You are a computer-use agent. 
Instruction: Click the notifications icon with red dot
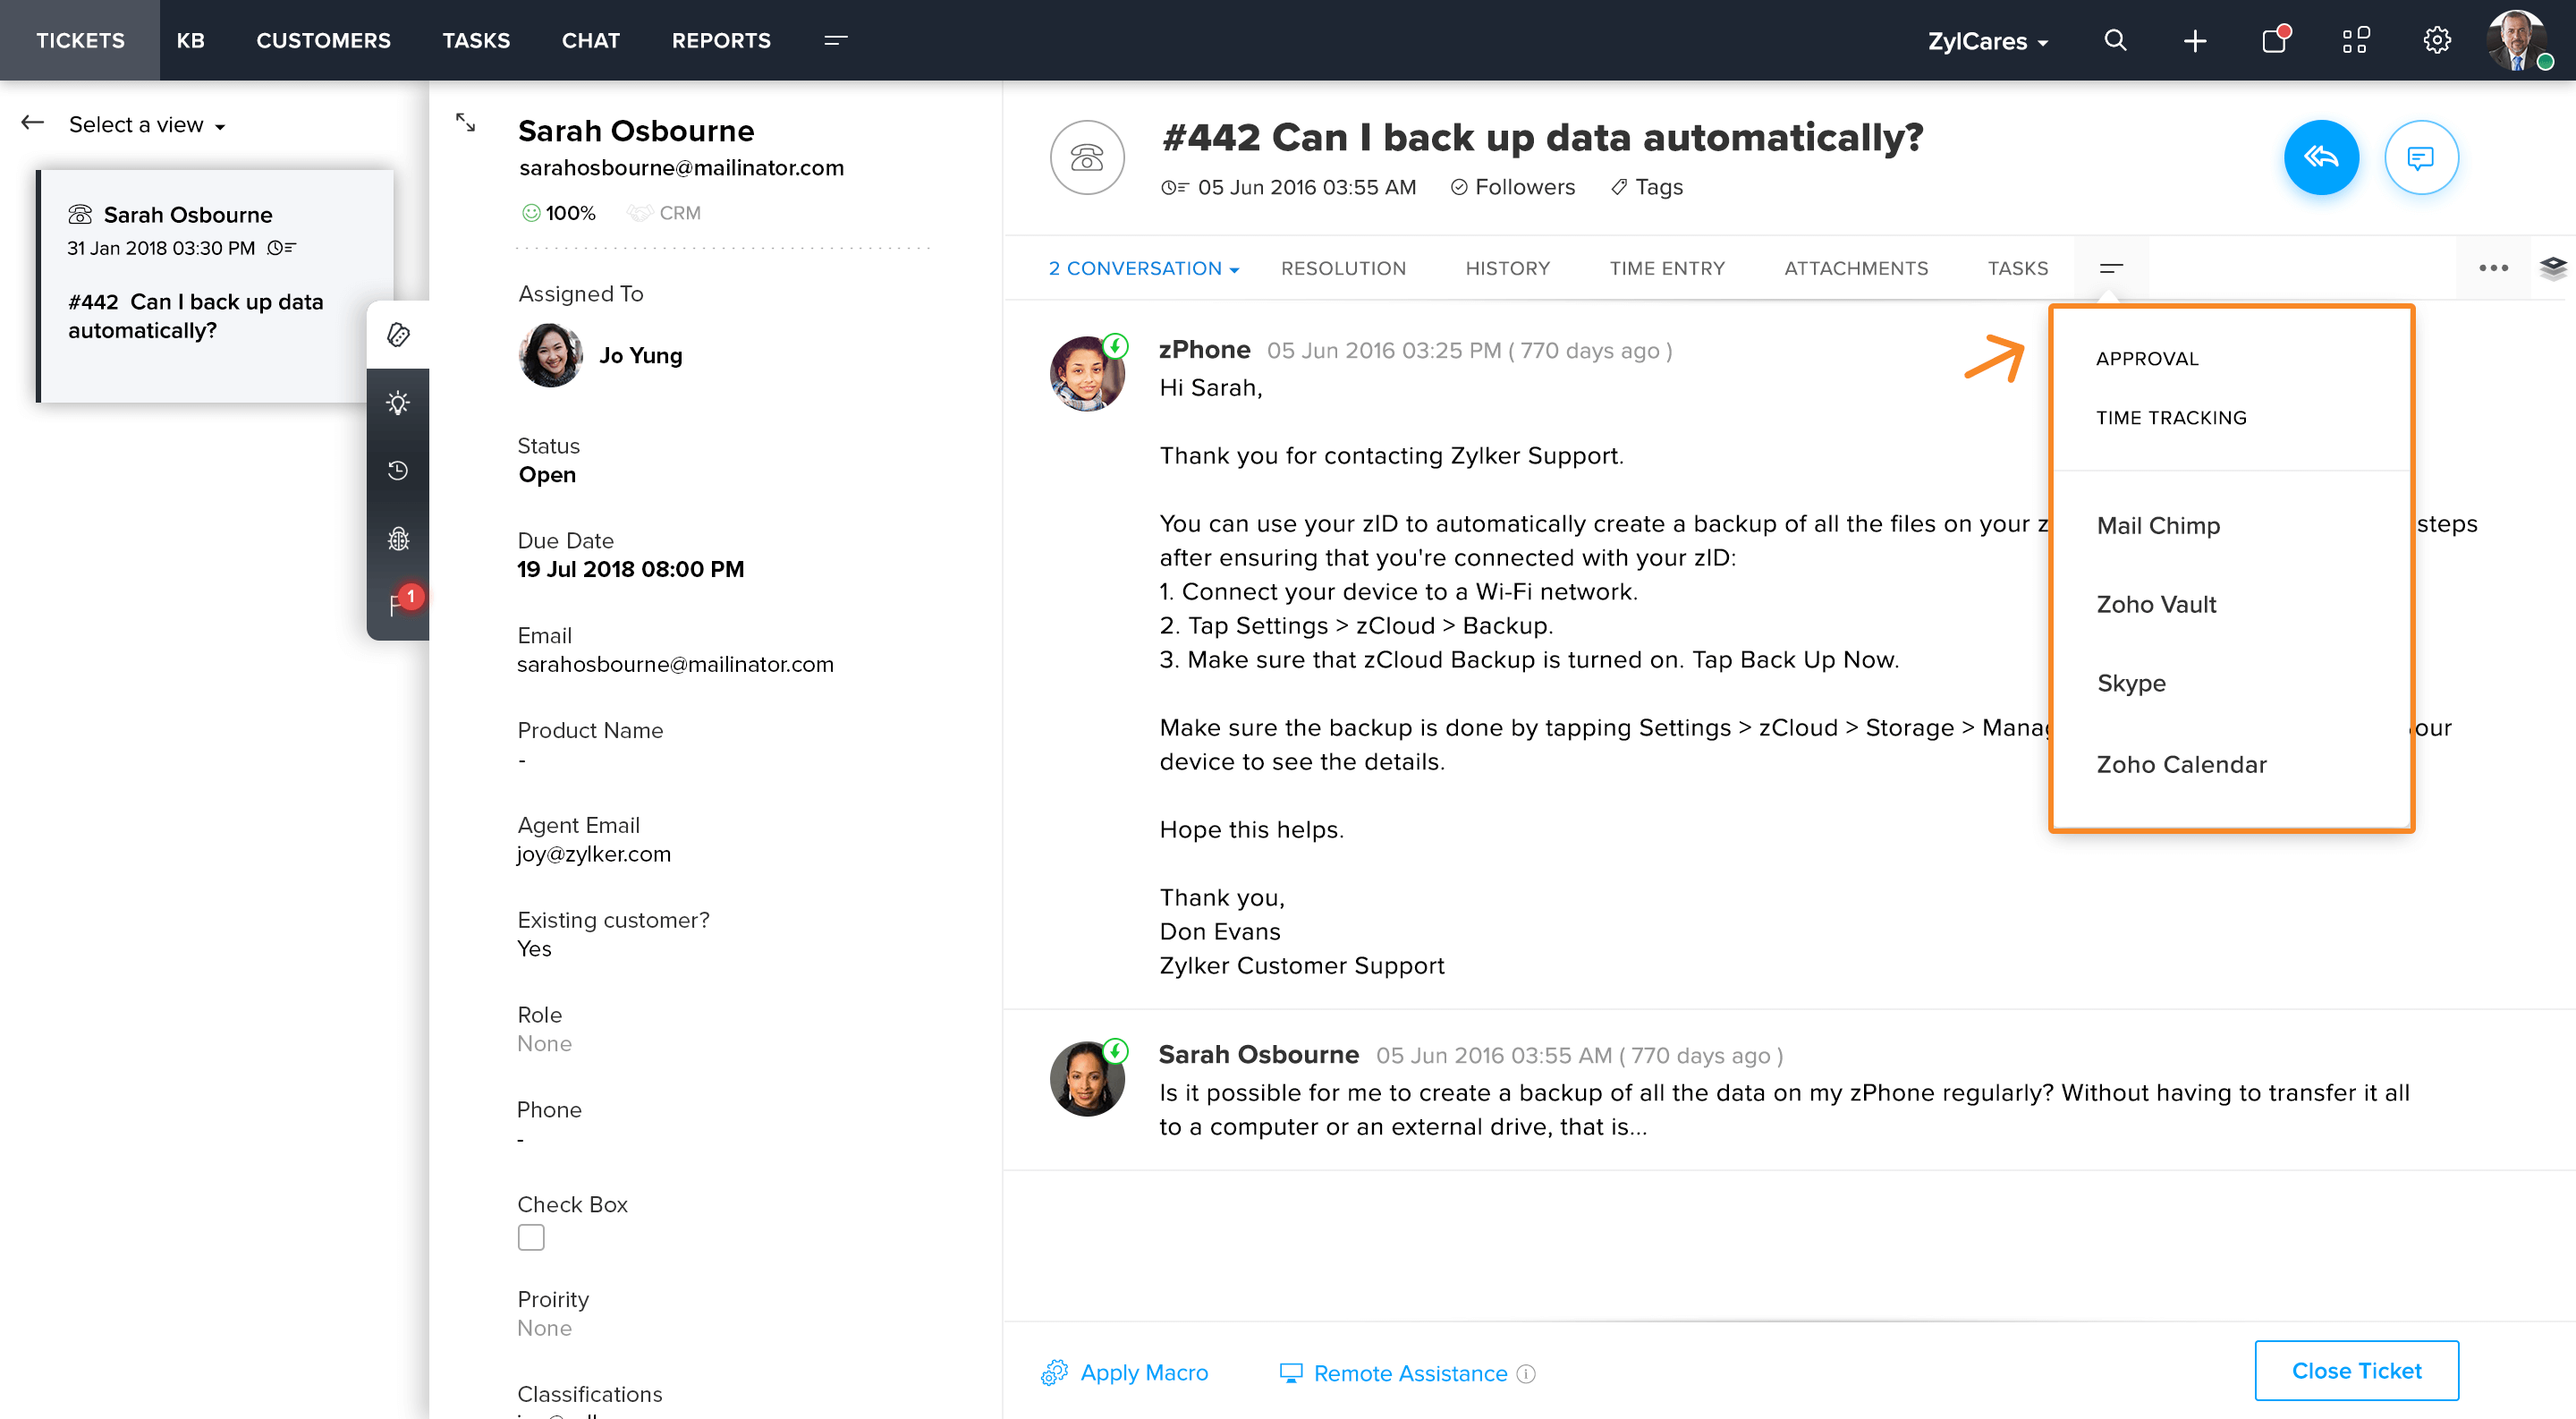pyautogui.click(x=2275, y=40)
